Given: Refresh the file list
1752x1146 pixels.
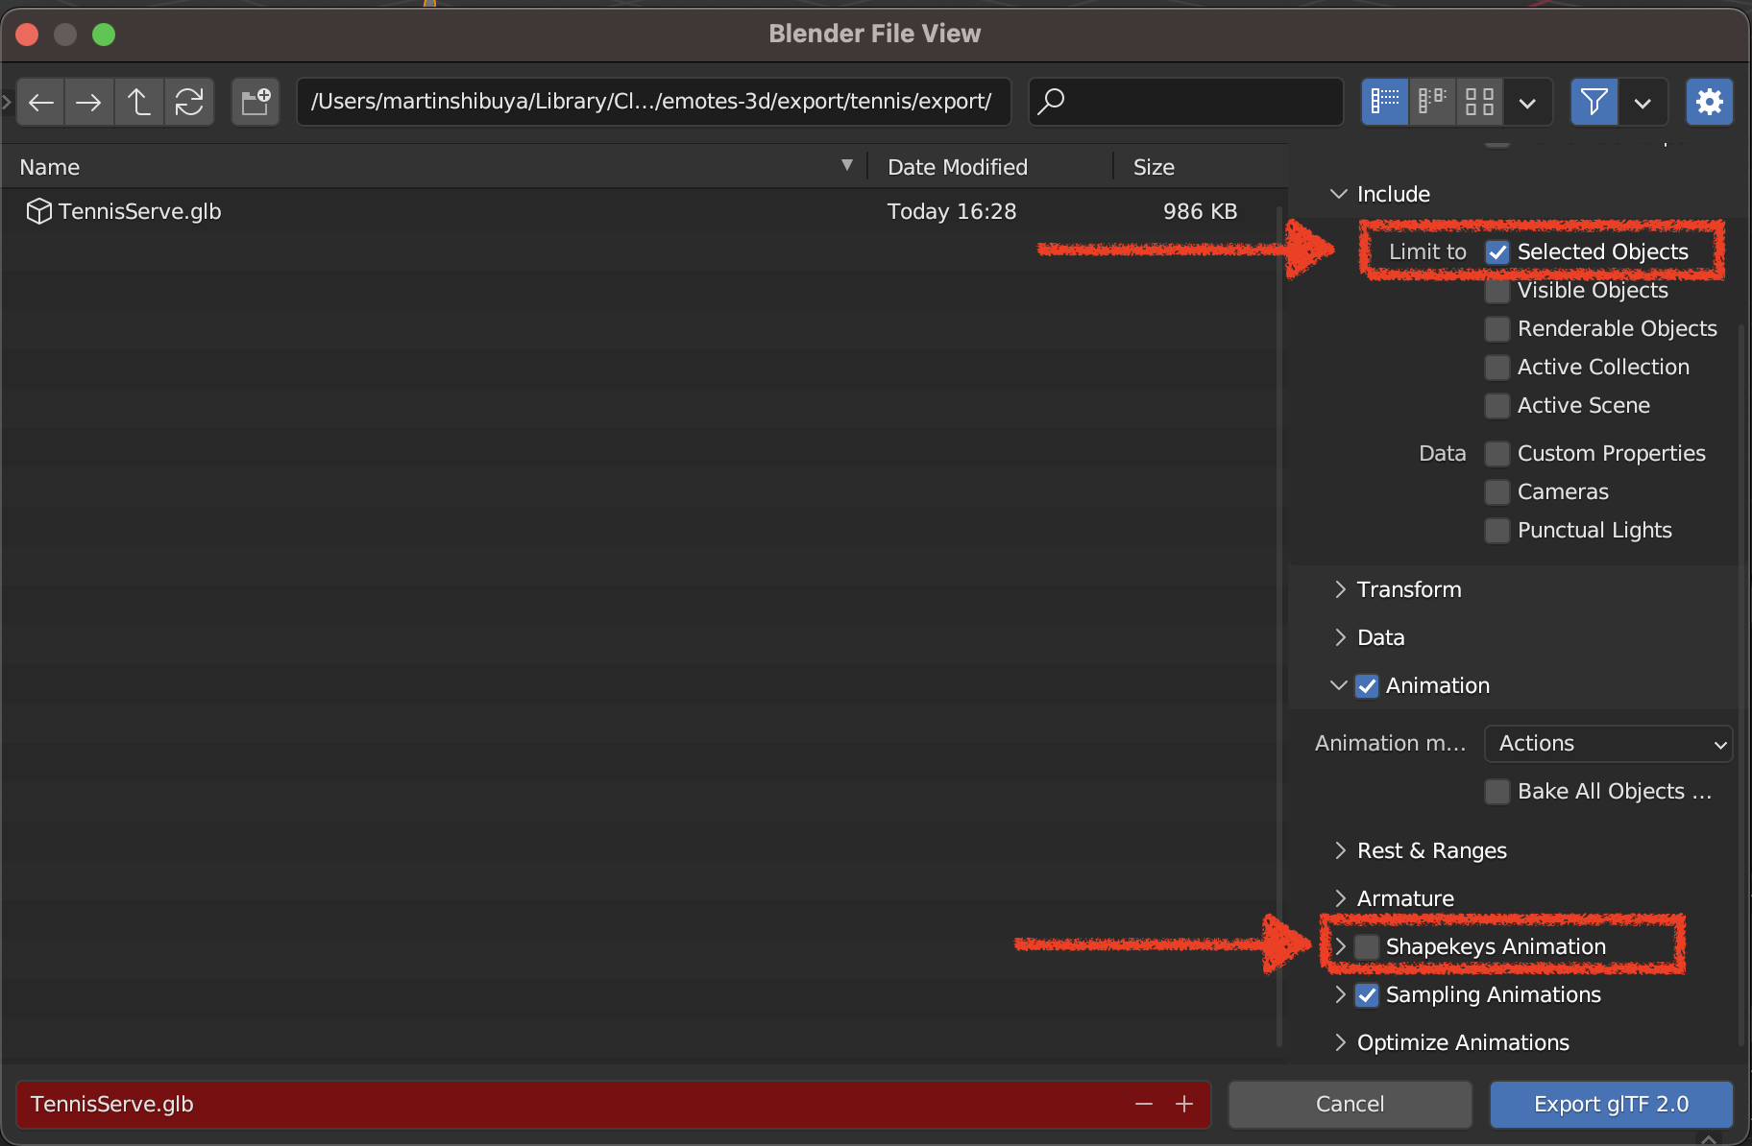Looking at the screenshot, I should pos(188,102).
